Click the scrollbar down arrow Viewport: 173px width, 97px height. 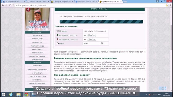click(171, 91)
